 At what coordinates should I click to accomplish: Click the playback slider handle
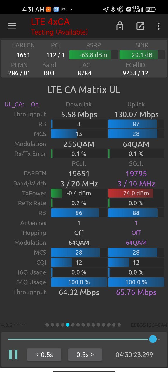153,339
